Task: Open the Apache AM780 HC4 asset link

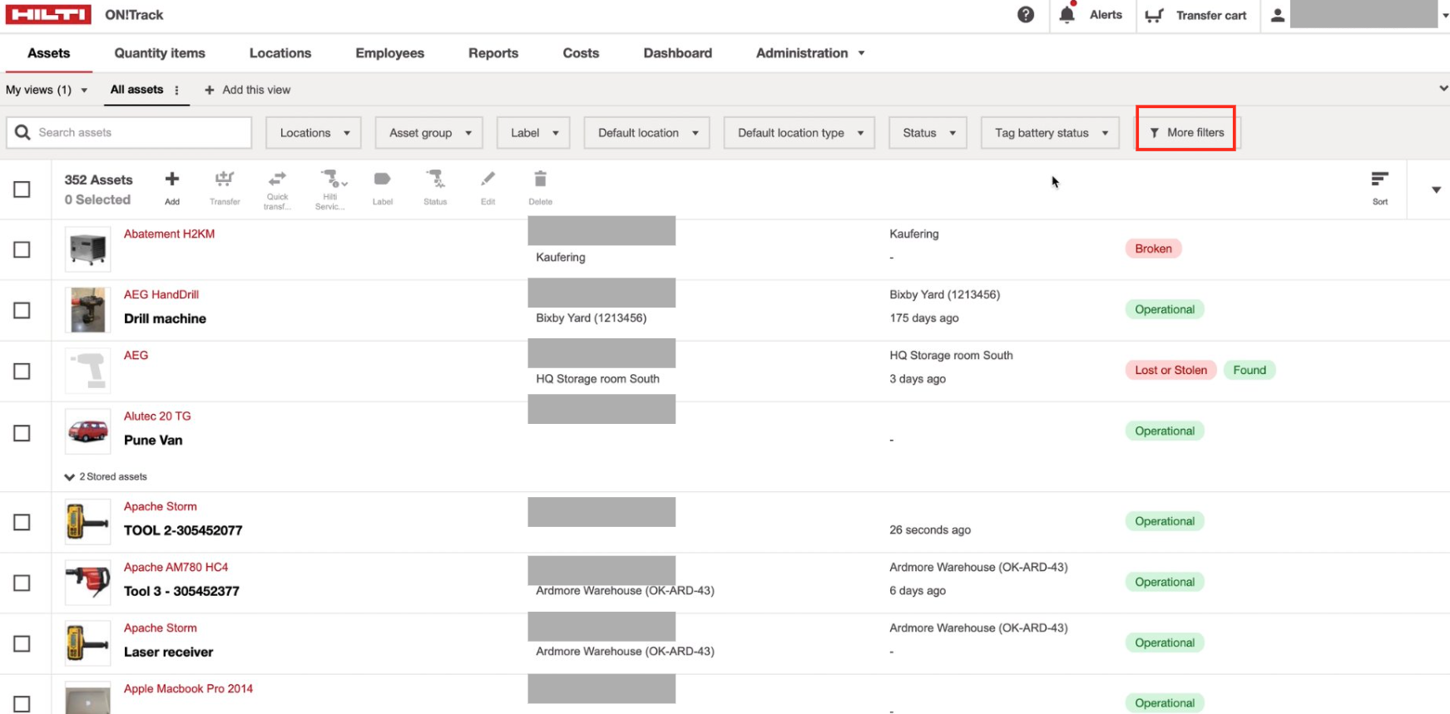Action: (176, 568)
